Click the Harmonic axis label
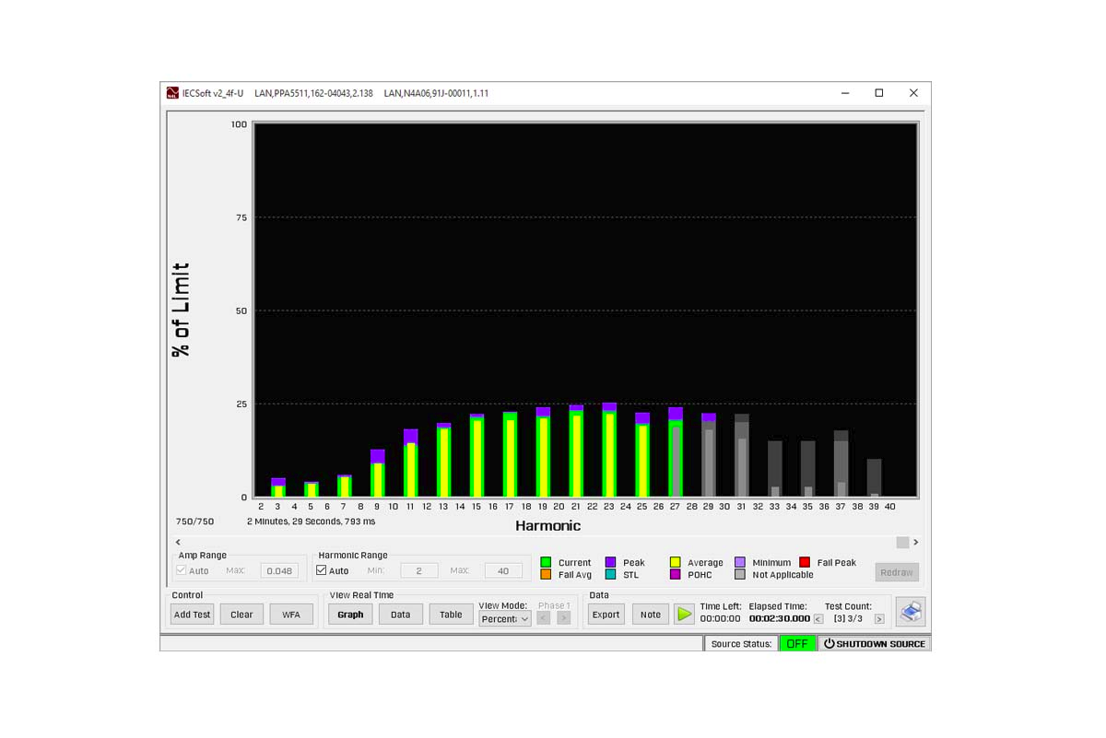1106x738 pixels. 547,525
